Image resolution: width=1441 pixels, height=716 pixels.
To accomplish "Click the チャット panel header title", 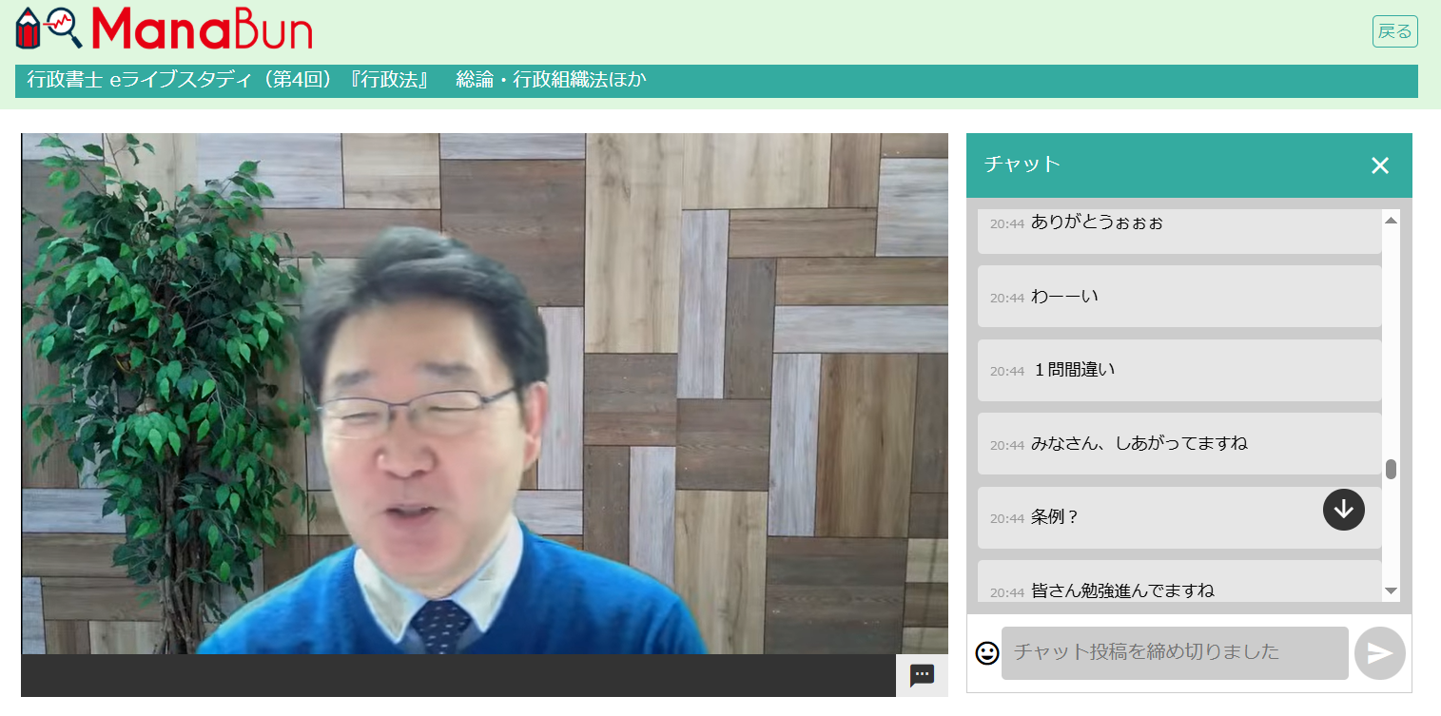I will 1022,164.
